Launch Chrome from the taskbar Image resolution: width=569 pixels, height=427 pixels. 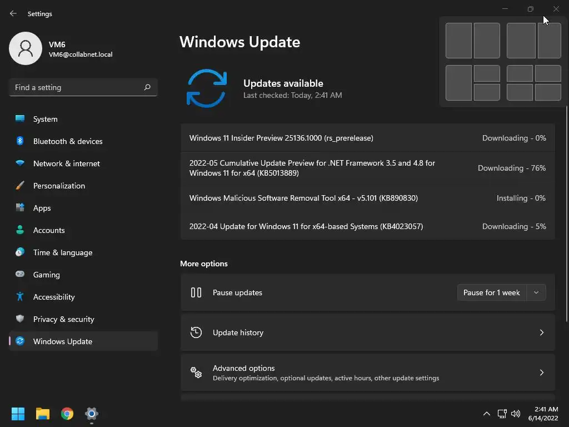67,414
